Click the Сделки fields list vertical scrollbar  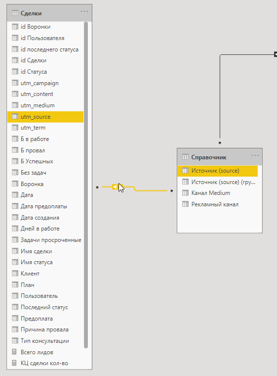(86, 185)
